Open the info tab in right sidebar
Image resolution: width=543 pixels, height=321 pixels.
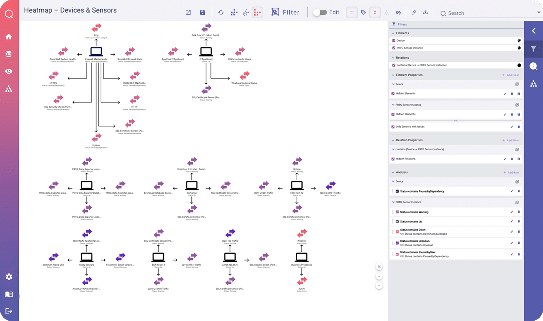533,66
